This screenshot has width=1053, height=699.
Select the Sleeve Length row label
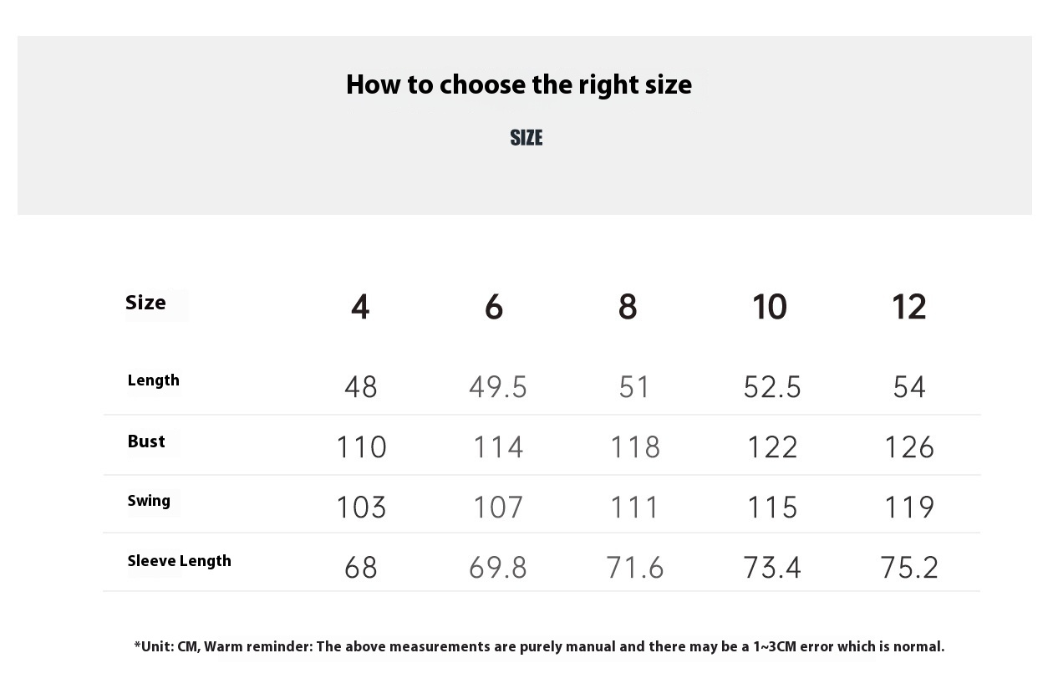click(x=180, y=561)
